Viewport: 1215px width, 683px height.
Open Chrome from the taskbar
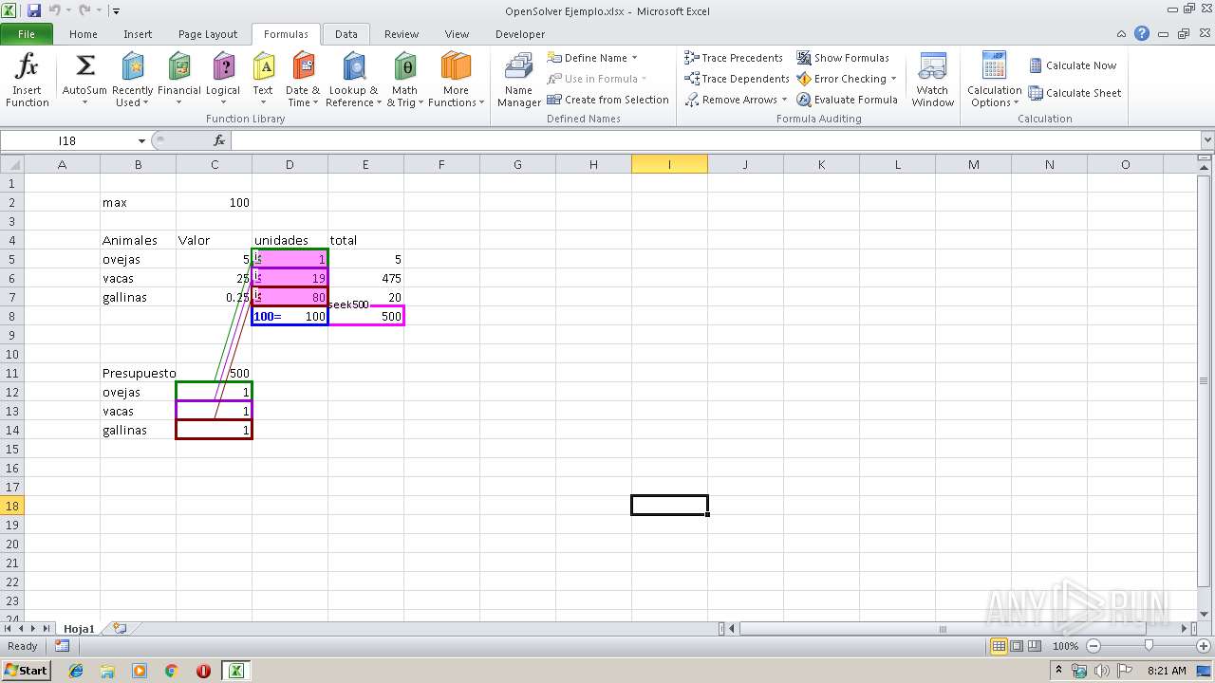(172, 671)
